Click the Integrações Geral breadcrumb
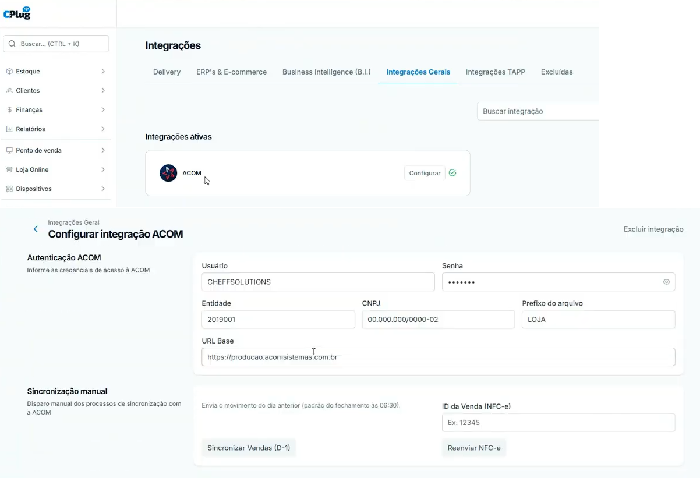 73,222
